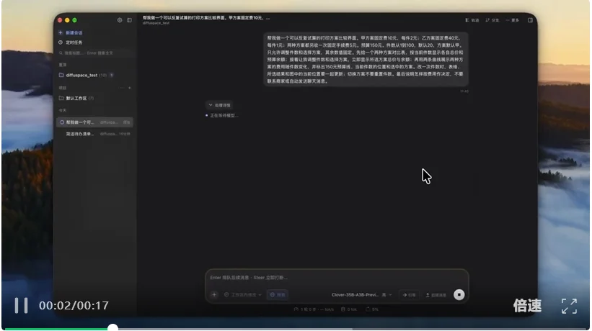Open the default workspace (默认工作区) folder

click(76, 99)
